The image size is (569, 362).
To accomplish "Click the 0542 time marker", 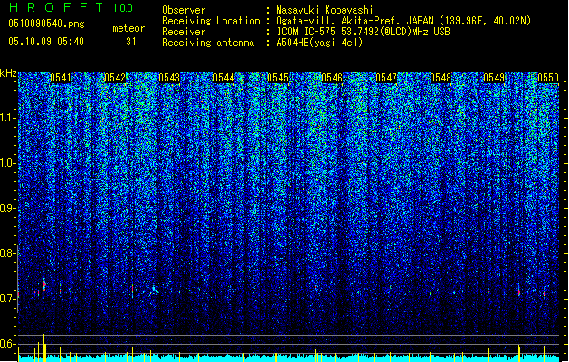I will 115,78.
